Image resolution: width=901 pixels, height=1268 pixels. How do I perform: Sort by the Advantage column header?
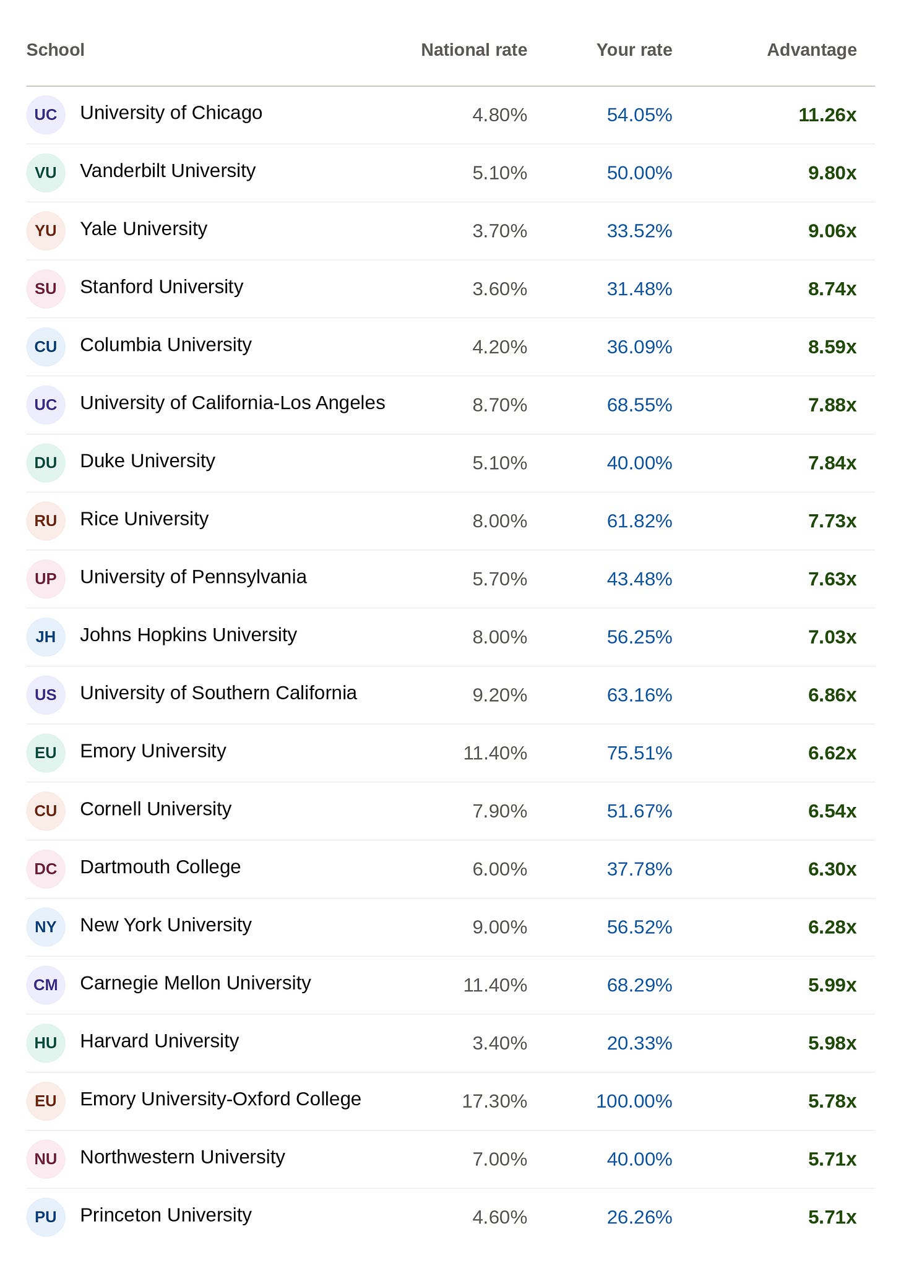tap(812, 50)
